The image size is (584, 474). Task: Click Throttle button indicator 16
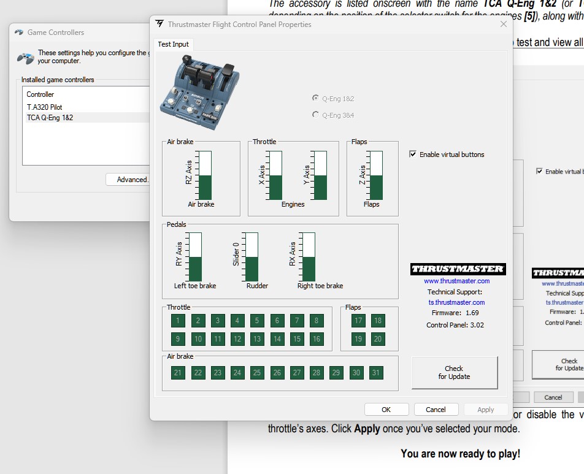pyautogui.click(x=317, y=338)
